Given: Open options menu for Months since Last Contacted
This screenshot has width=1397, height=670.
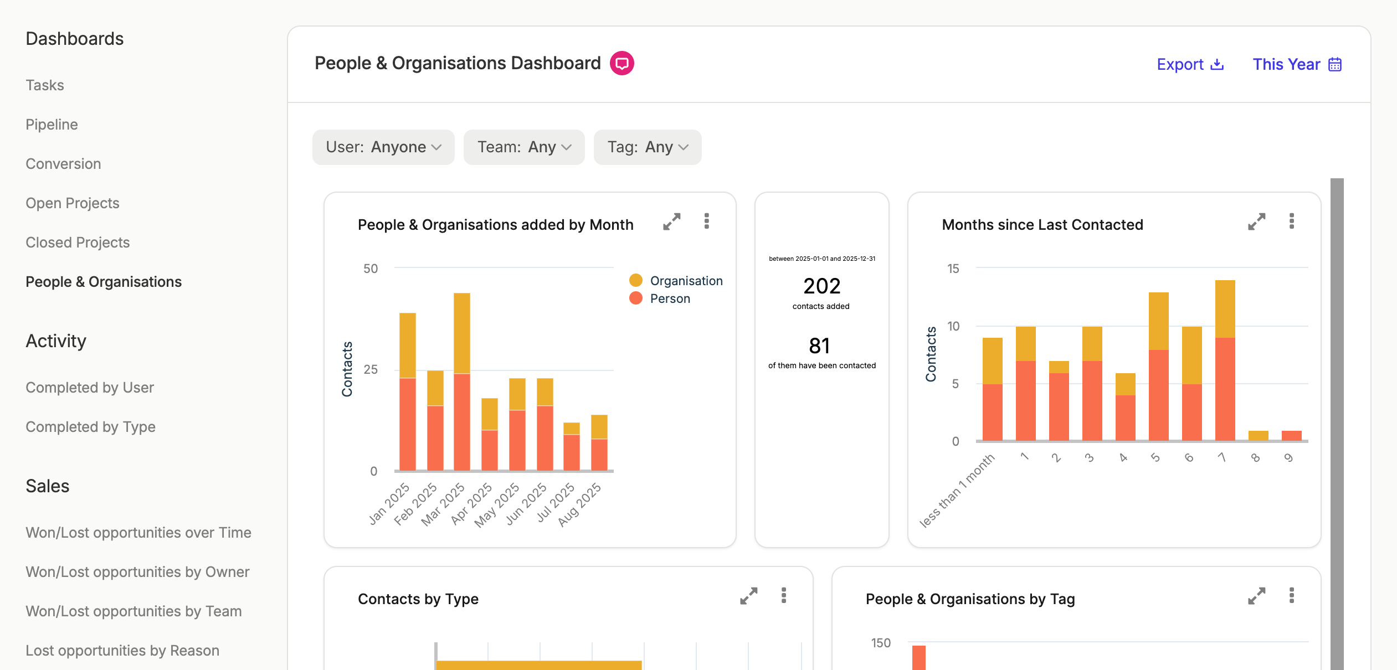Looking at the screenshot, I should [x=1292, y=221].
